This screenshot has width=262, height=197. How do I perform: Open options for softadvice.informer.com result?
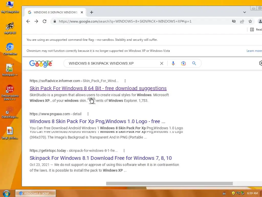coord(125,81)
